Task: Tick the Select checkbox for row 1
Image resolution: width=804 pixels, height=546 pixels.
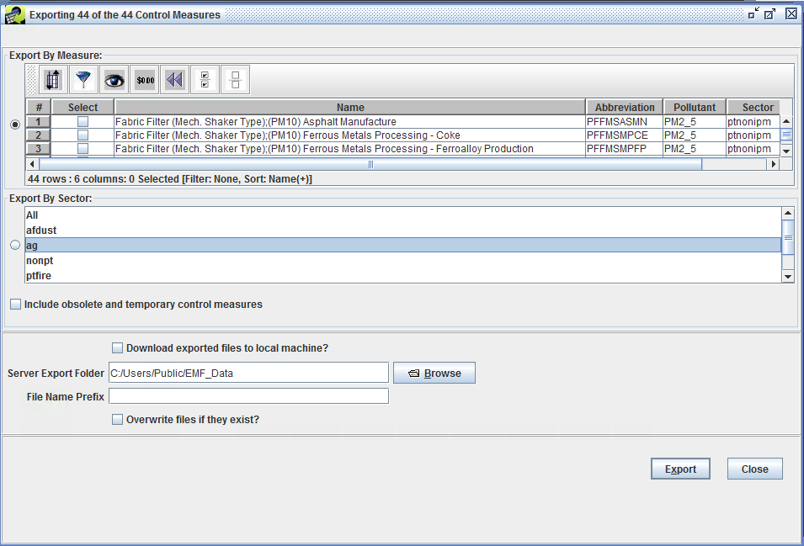Action: 83,121
